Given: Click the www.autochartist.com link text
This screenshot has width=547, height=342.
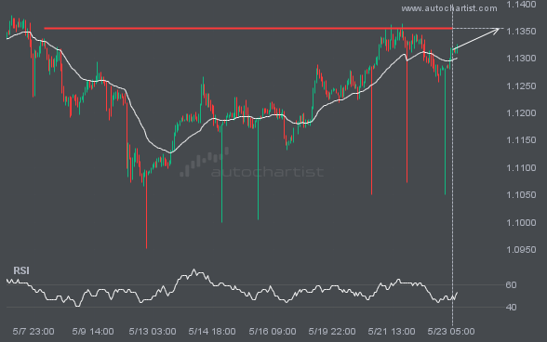Looking at the screenshot, I should click(449, 8).
